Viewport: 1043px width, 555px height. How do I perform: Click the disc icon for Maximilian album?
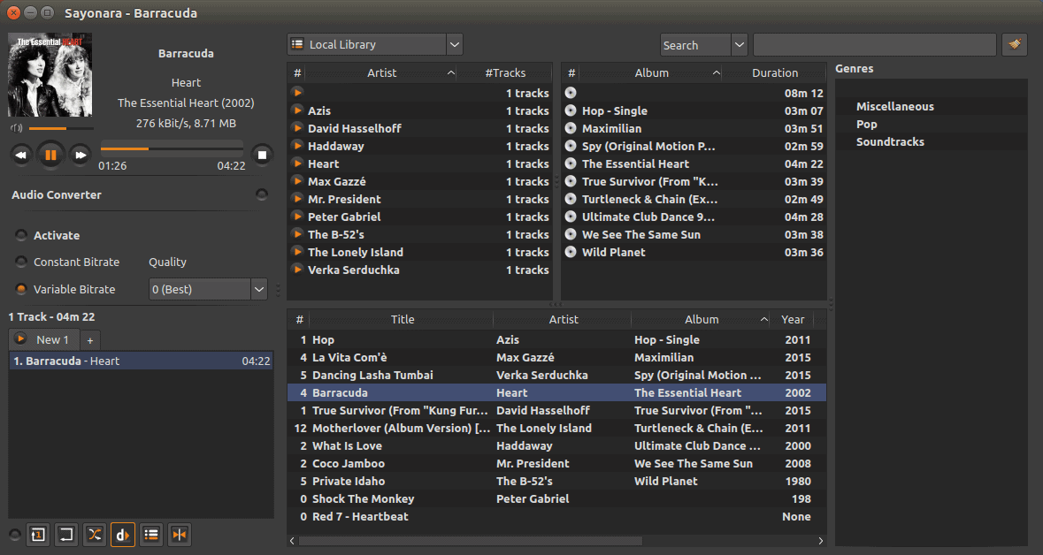pyautogui.click(x=571, y=128)
